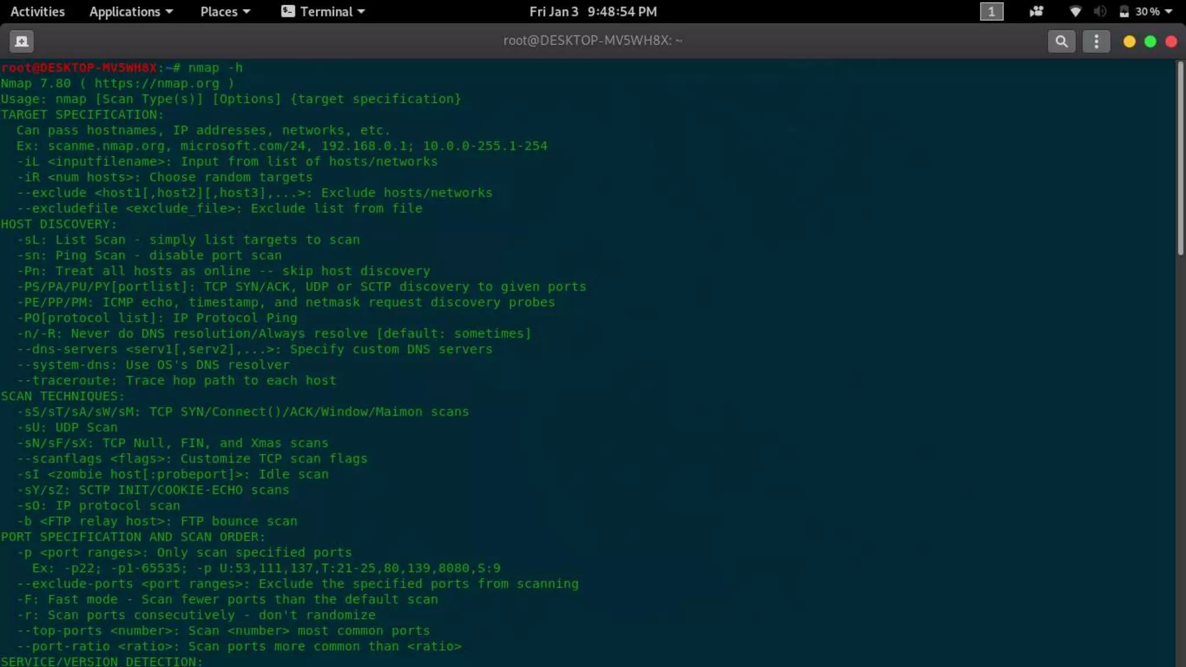
Task: Open a new terminal tab
Action: (x=21, y=41)
